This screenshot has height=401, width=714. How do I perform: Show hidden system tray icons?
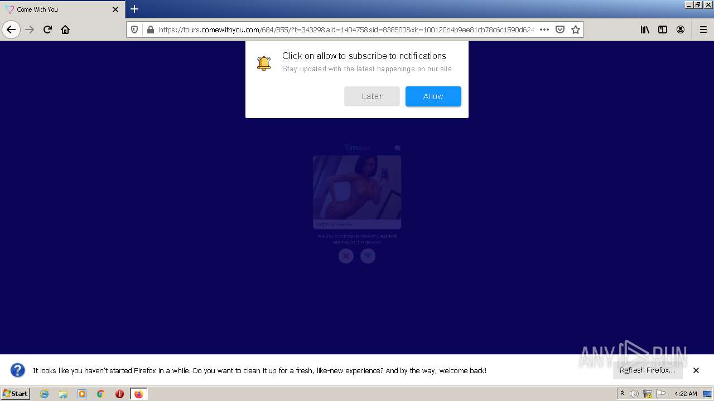point(622,394)
